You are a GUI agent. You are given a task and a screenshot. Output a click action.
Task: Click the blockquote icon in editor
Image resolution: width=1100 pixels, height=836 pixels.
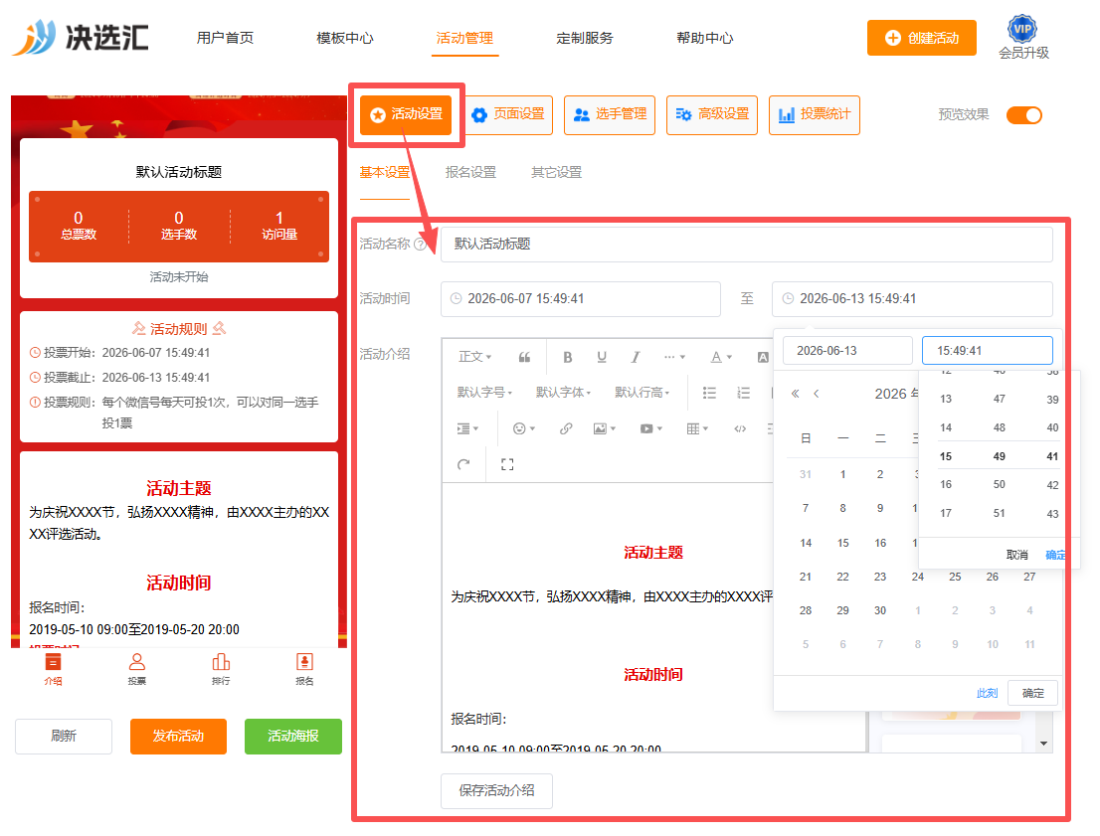tap(524, 357)
